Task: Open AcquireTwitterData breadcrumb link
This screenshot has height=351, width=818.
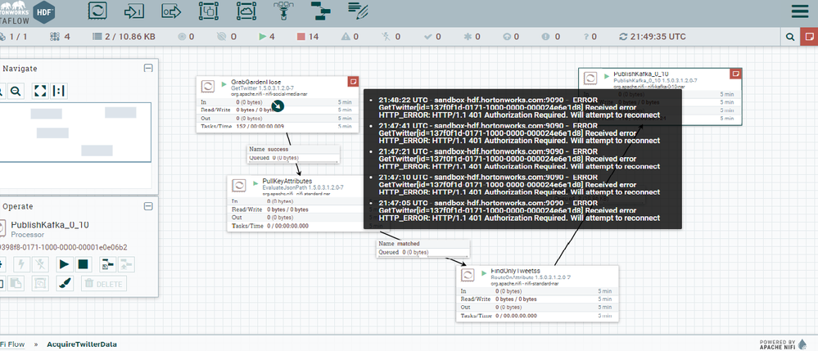Action: pyautogui.click(x=81, y=344)
